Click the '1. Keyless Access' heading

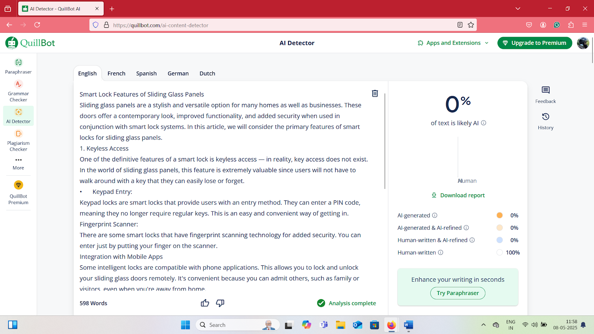[x=104, y=148]
